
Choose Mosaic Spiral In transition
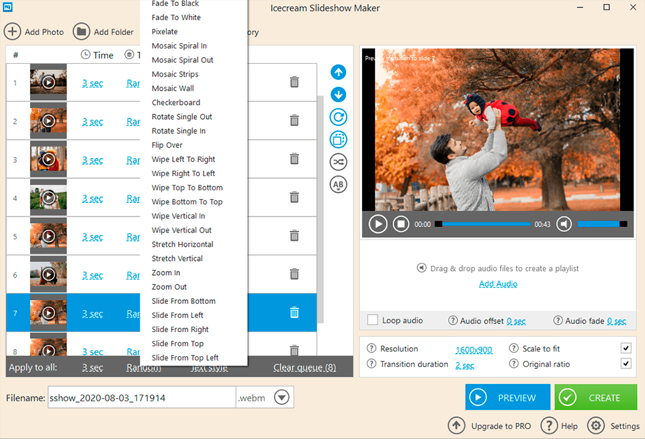point(179,46)
